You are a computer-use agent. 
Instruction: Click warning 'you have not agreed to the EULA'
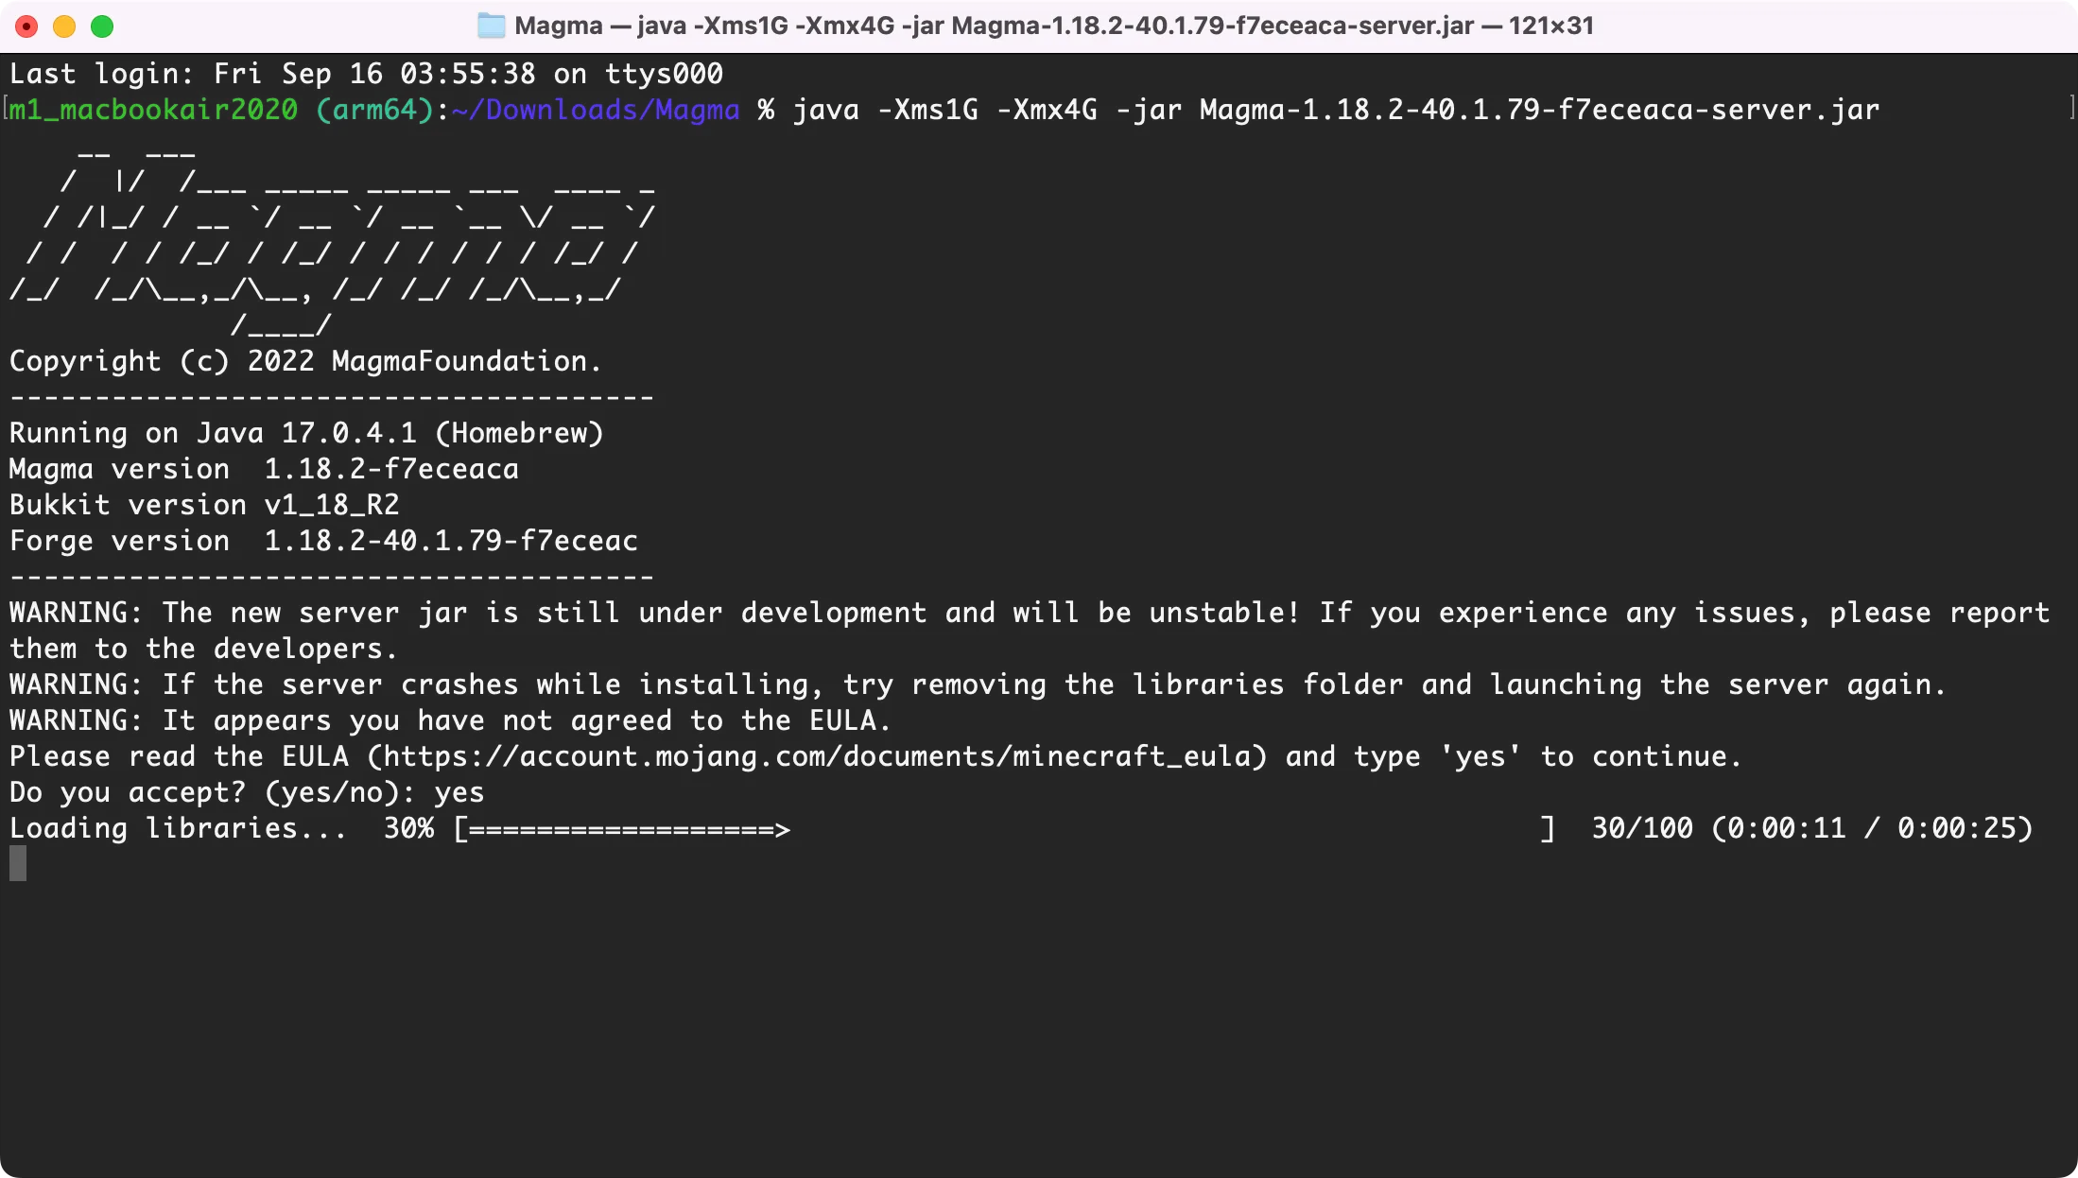[x=450, y=720]
